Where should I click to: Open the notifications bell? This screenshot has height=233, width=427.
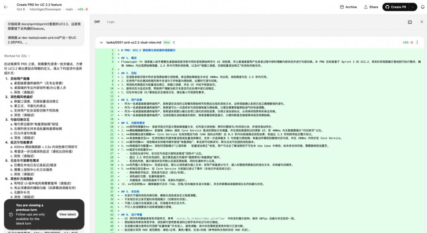423,7
